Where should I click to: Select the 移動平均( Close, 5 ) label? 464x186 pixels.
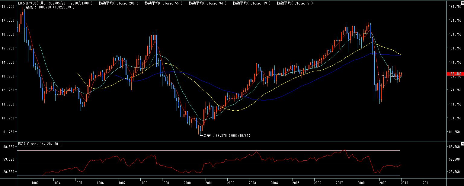pos(295,3)
